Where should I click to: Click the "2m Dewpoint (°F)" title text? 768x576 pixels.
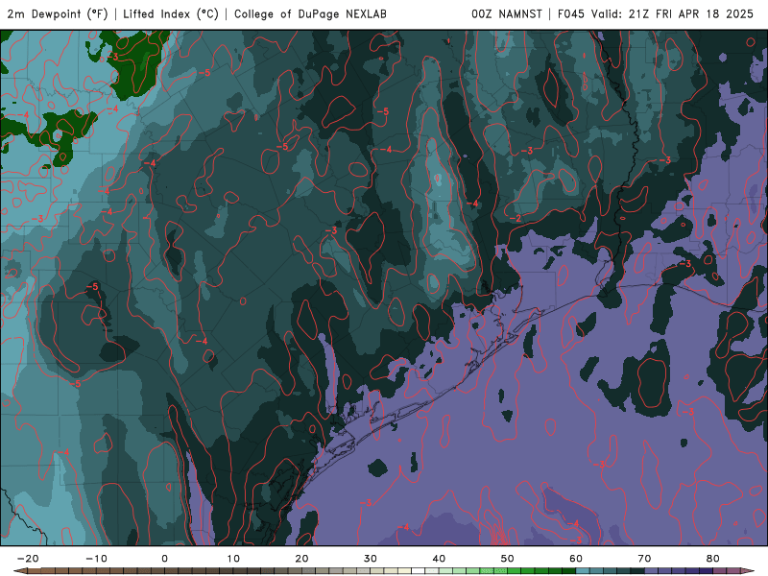58,13
